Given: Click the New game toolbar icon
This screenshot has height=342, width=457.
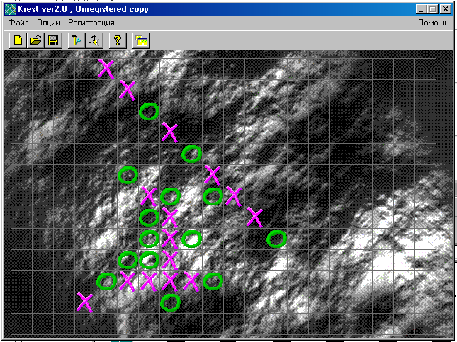Looking at the screenshot, I should [16, 40].
